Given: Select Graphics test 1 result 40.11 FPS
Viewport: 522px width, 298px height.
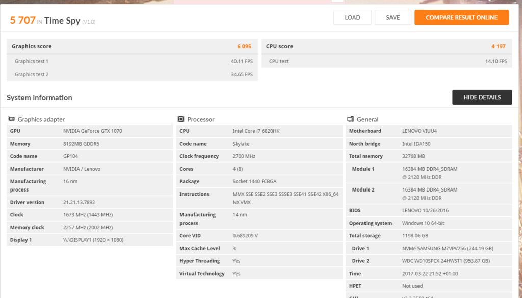Looking at the screenshot, I should 242,61.
